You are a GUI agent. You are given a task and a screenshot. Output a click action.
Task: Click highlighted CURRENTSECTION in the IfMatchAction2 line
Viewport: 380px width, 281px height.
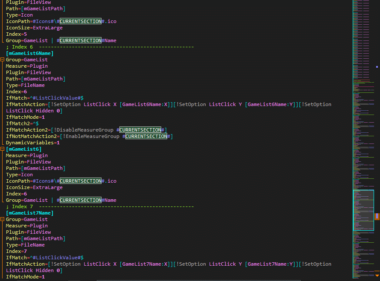point(140,130)
